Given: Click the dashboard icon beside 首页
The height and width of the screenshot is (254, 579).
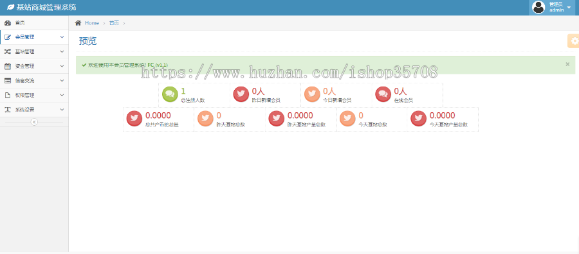Looking at the screenshot, I should [x=7, y=23].
